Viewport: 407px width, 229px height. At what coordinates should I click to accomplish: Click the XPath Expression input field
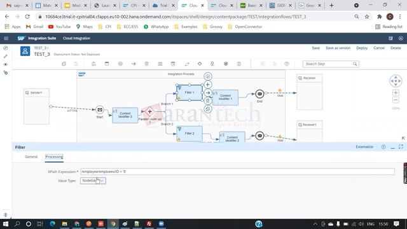237,172
